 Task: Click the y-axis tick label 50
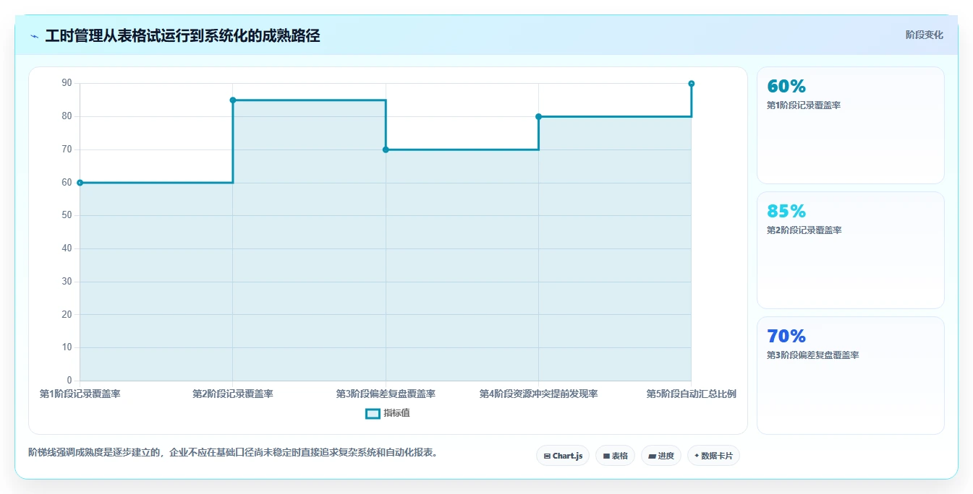click(x=67, y=215)
